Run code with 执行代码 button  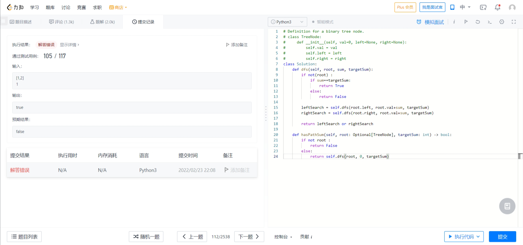click(464, 237)
